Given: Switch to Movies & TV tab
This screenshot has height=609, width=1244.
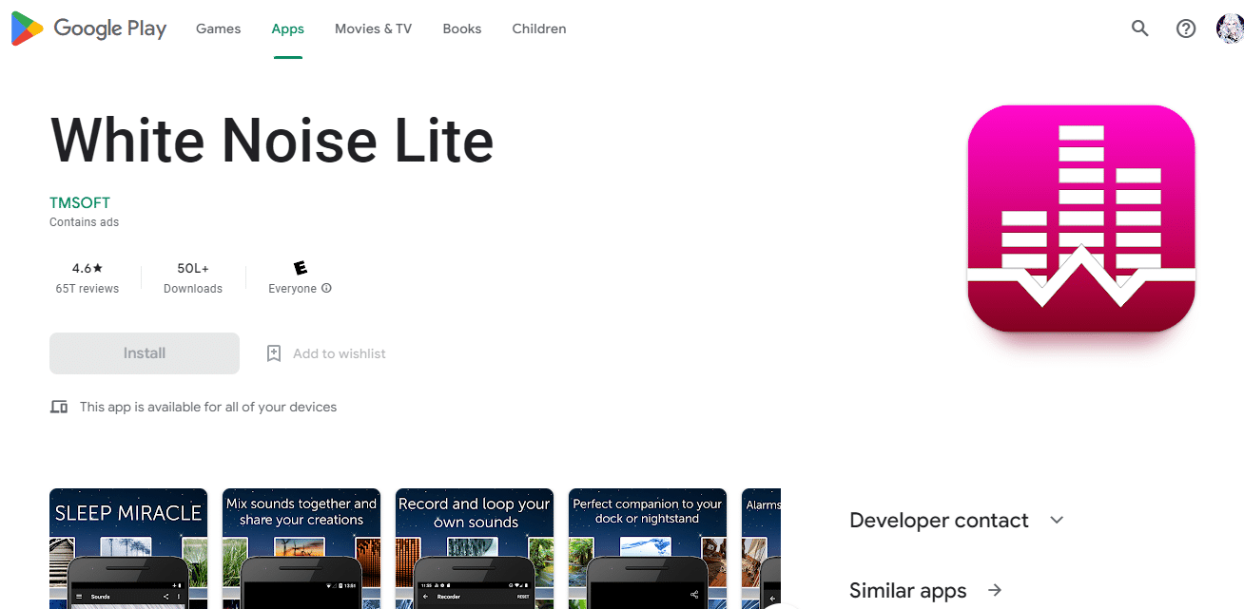Looking at the screenshot, I should [x=373, y=29].
